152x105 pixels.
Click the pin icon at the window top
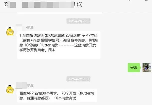(x=129, y=0)
